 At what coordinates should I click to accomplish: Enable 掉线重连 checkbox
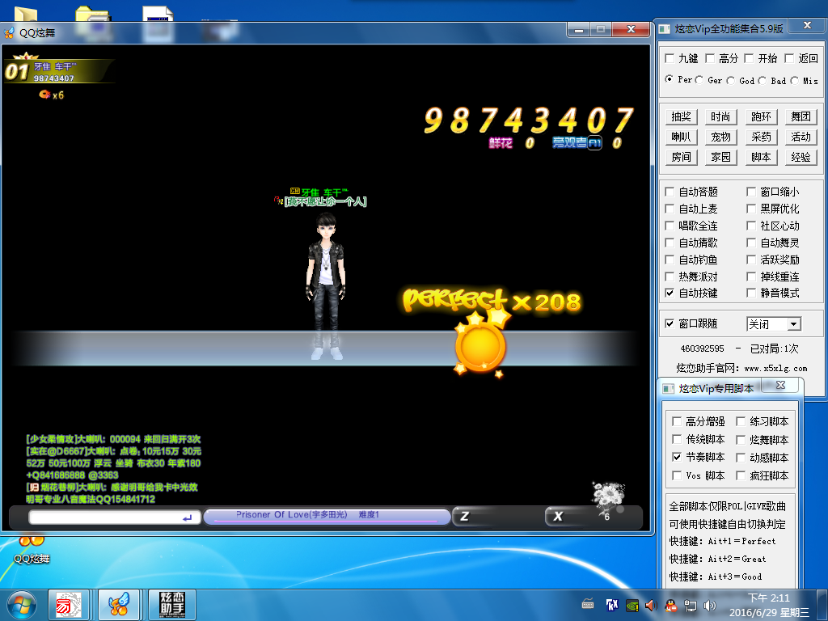point(751,277)
